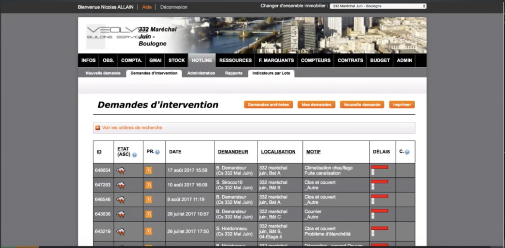Click request ID 643635
The height and width of the screenshot is (248, 505).
pos(103,214)
